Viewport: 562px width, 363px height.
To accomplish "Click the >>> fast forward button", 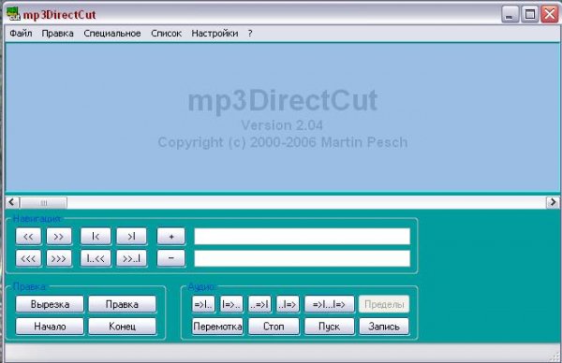I will [59, 258].
